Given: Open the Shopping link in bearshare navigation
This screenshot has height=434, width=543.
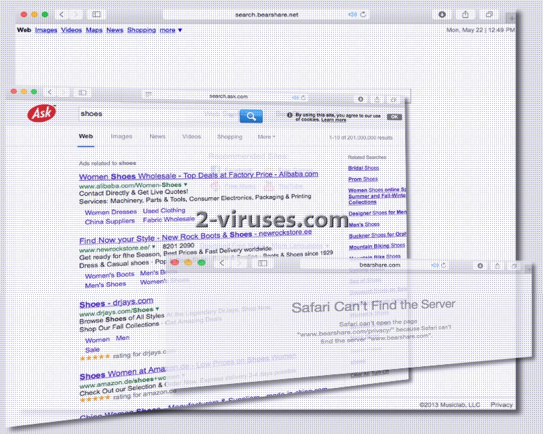Looking at the screenshot, I should [141, 30].
